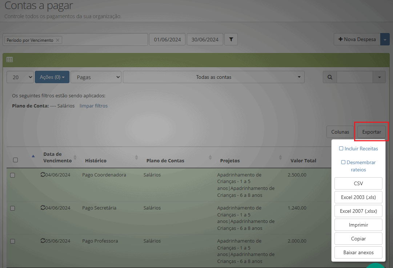Click recurrence icon on Pago Coordenadora row
393x268 pixels.
[43, 175]
